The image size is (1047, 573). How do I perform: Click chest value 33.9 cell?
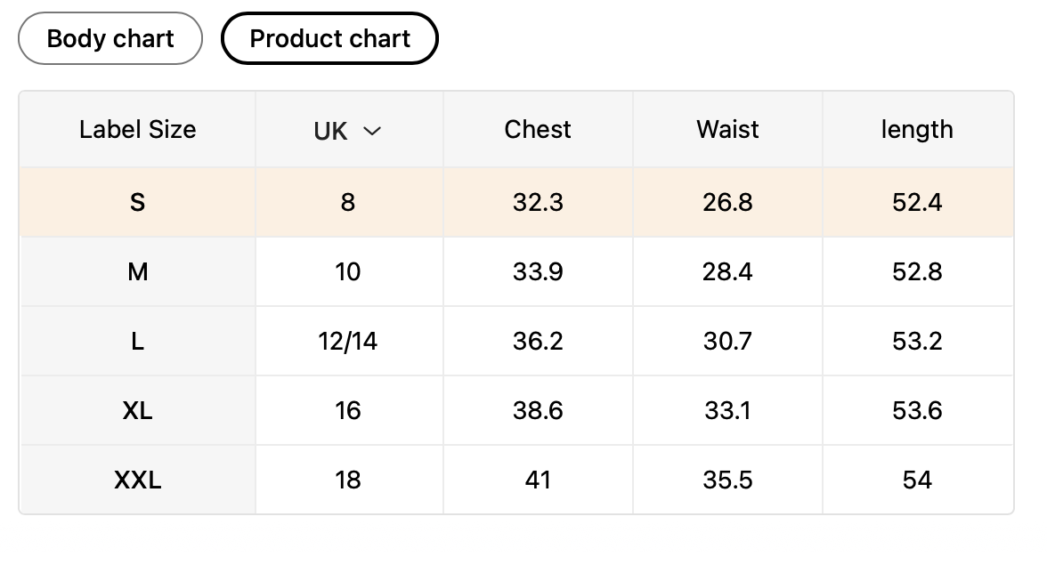tap(538, 272)
